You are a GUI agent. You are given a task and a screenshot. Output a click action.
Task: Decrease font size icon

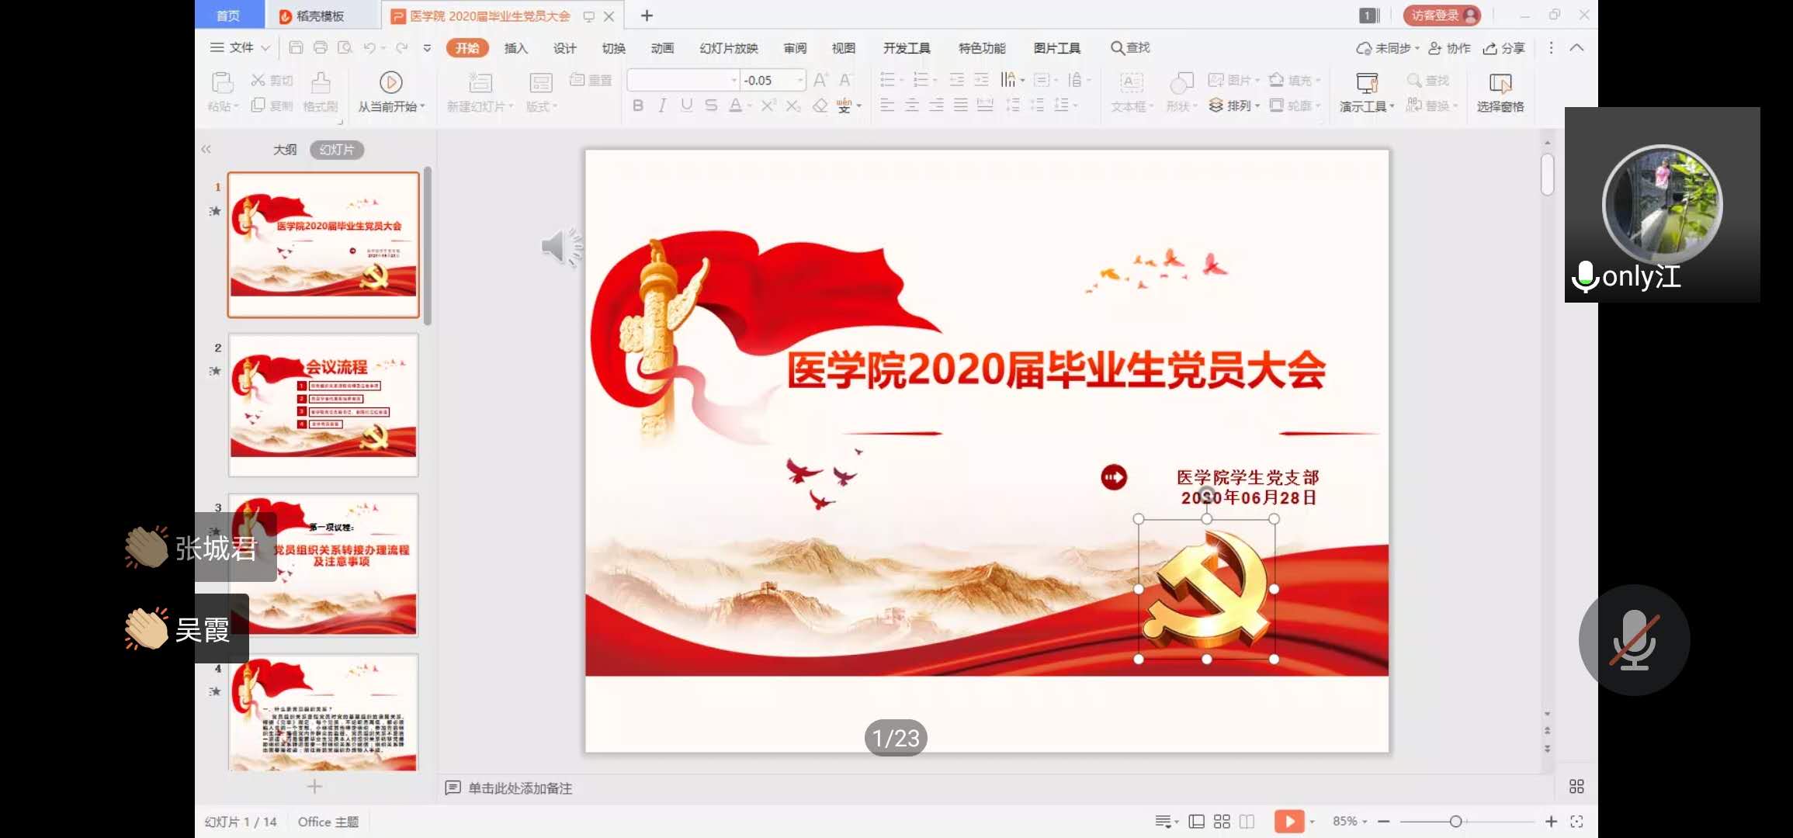pos(846,79)
